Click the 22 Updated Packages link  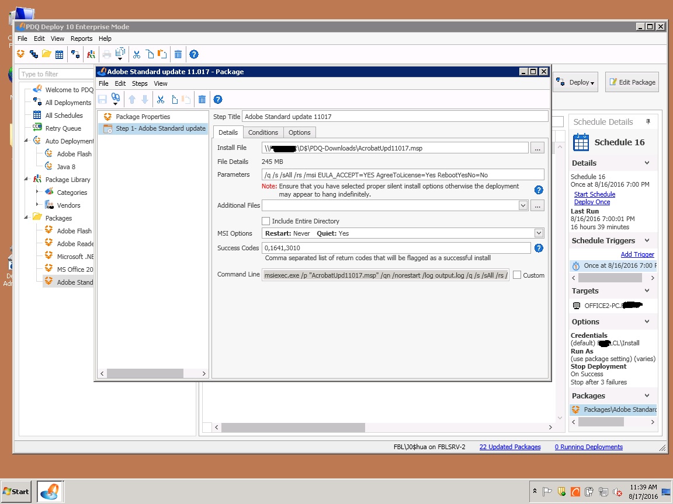point(511,447)
